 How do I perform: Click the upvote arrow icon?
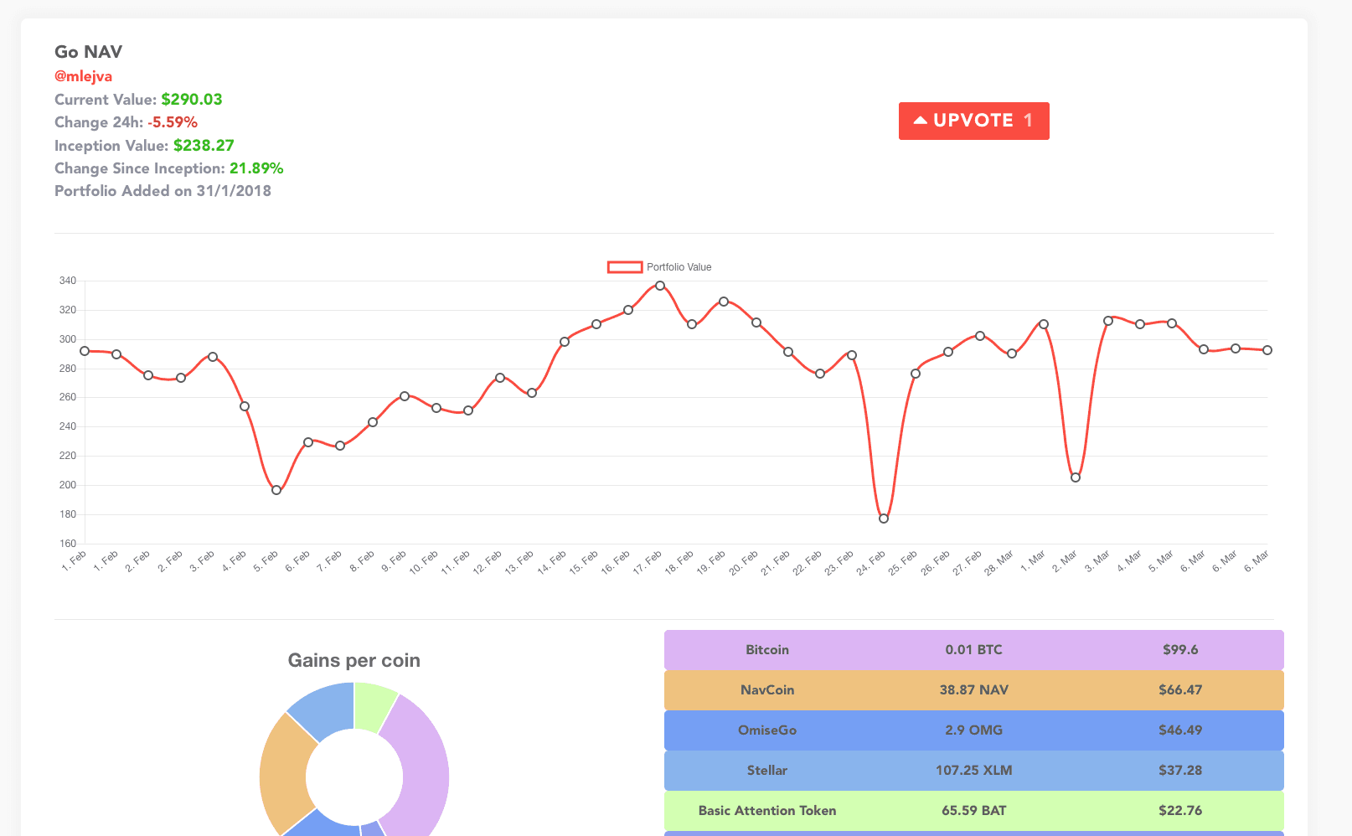point(920,121)
